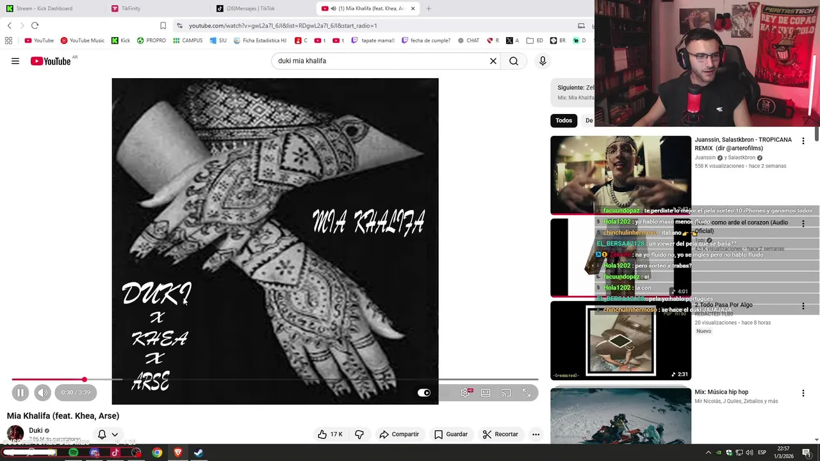
Task: Open the PROPRO bookmark
Action: coord(151,40)
